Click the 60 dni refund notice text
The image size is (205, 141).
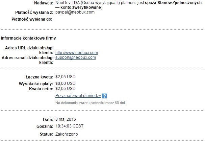point(91,103)
